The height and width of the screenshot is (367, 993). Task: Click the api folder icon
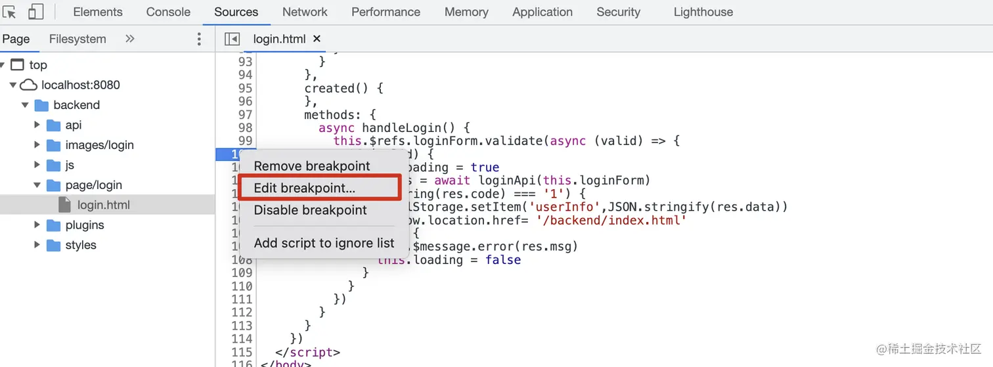[54, 125]
